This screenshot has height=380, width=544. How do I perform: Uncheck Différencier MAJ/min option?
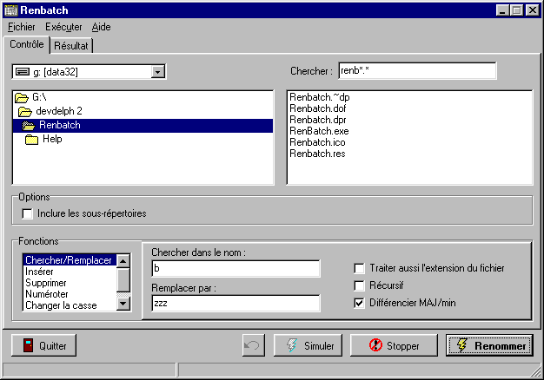click(360, 303)
